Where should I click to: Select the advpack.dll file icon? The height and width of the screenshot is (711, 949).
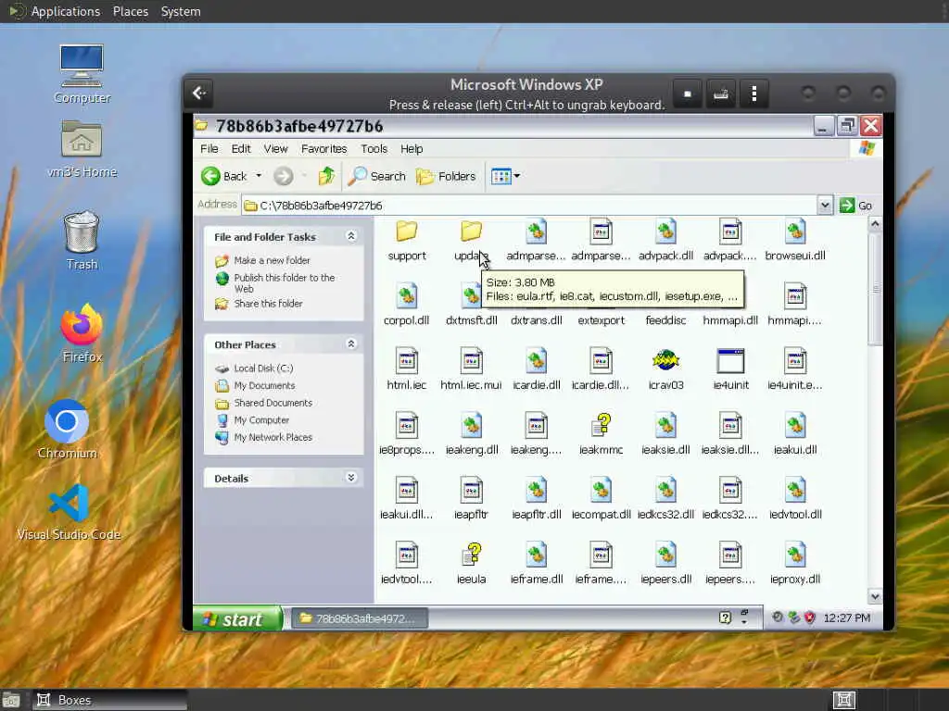665,231
